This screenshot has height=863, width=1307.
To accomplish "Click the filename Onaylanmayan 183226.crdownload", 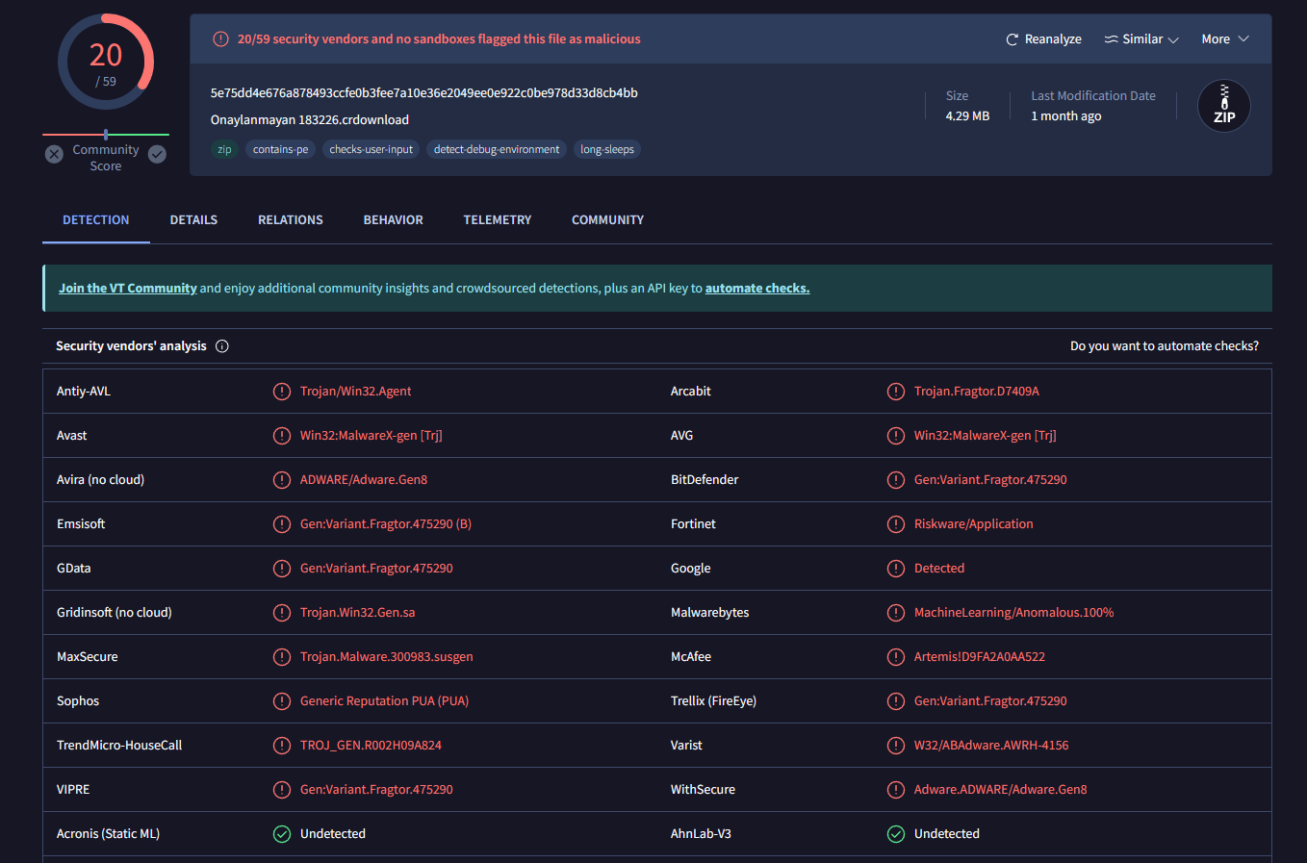I will click(x=310, y=120).
